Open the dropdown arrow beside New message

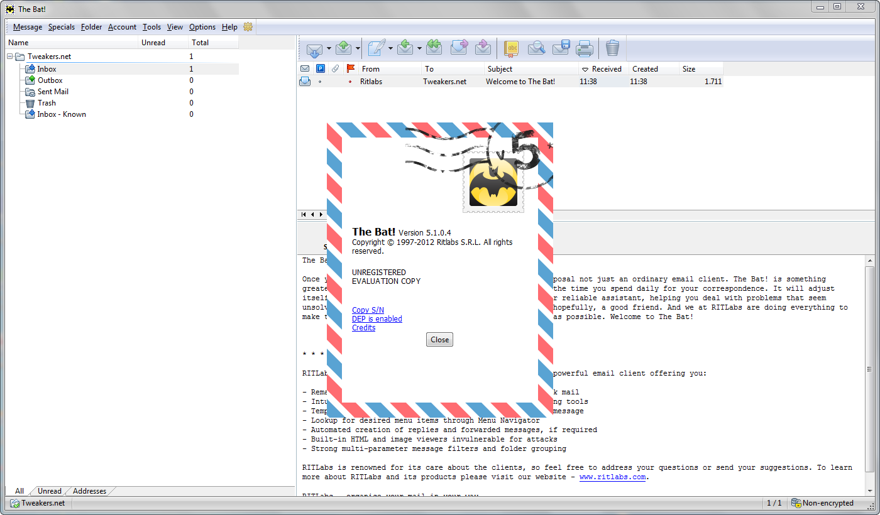tap(390, 48)
